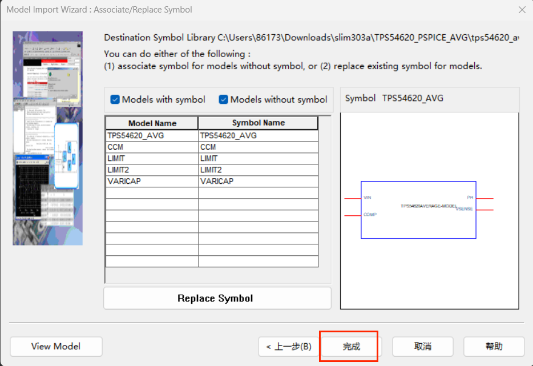Click the Symbol Name column header
This screenshot has width=533, height=366.
pos(259,123)
